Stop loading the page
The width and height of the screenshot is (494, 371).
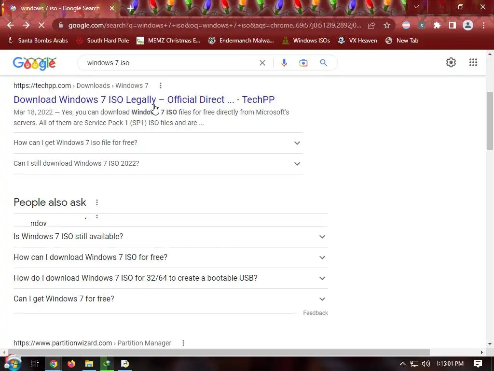point(41,25)
